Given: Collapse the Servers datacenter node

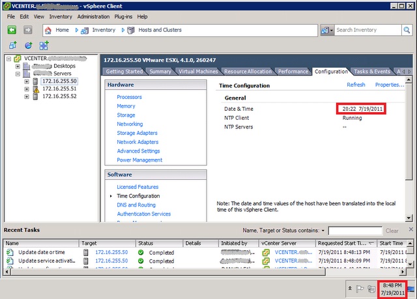Looking at the screenshot, I should 18,74.
